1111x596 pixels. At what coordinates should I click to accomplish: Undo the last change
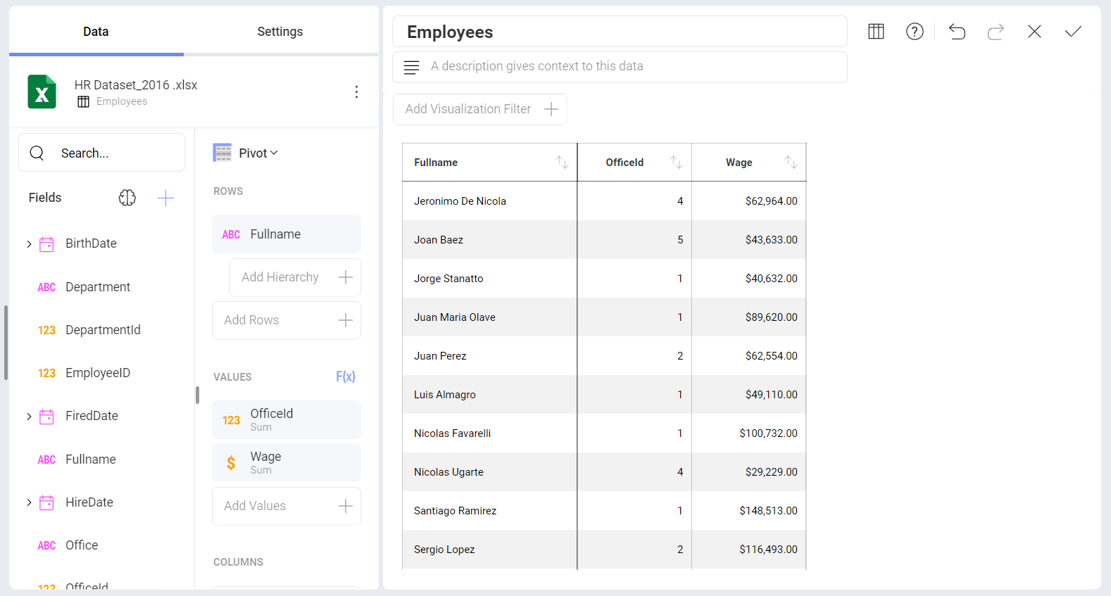point(957,32)
